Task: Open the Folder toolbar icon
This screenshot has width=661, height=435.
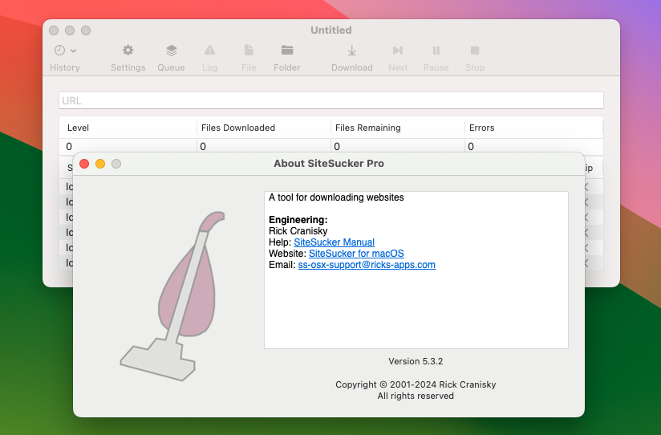Action: point(287,51)
